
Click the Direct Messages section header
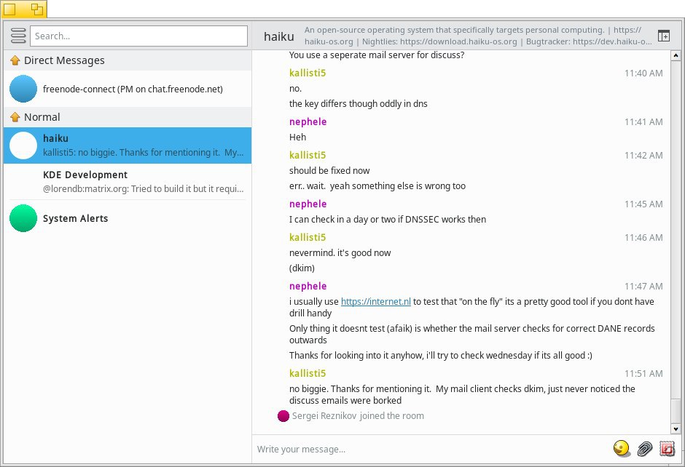tap(128, 60)
